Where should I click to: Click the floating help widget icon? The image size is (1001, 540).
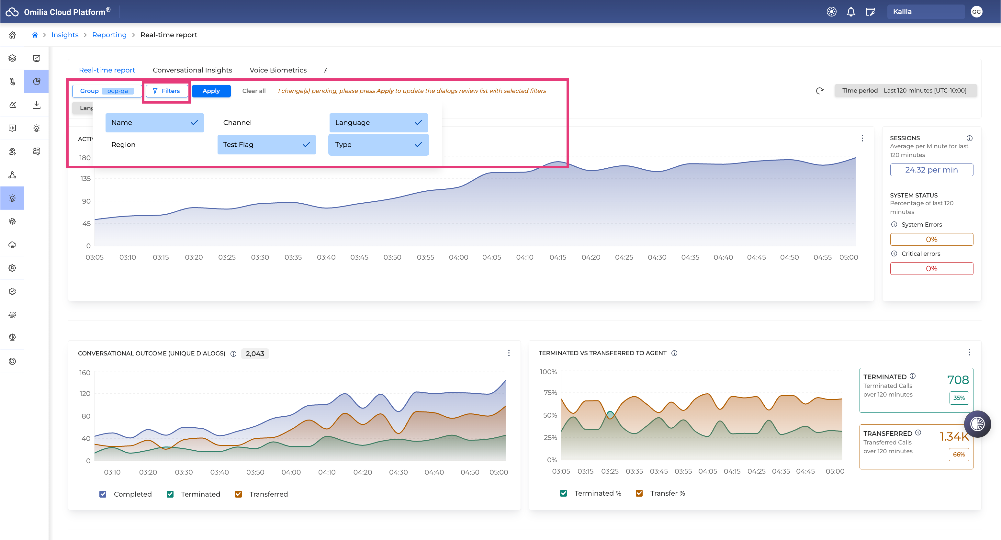tap(977, 424)
